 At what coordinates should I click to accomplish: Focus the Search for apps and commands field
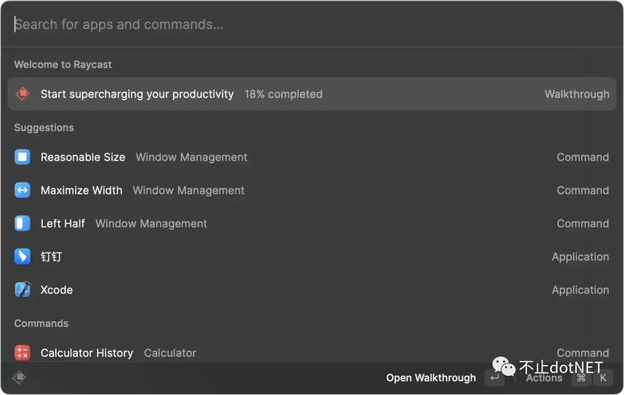(x=312, y=24)
